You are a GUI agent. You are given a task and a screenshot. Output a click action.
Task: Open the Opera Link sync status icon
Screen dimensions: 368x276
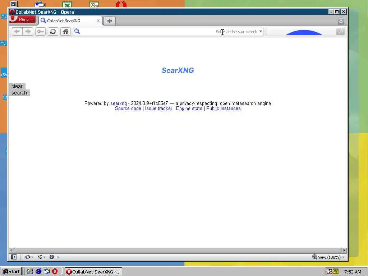(x=27, y=257)
